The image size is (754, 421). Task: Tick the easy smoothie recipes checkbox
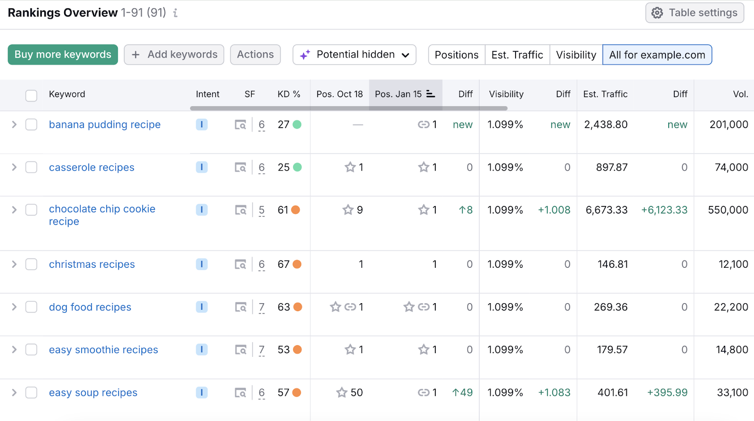(x=32, y=350)
